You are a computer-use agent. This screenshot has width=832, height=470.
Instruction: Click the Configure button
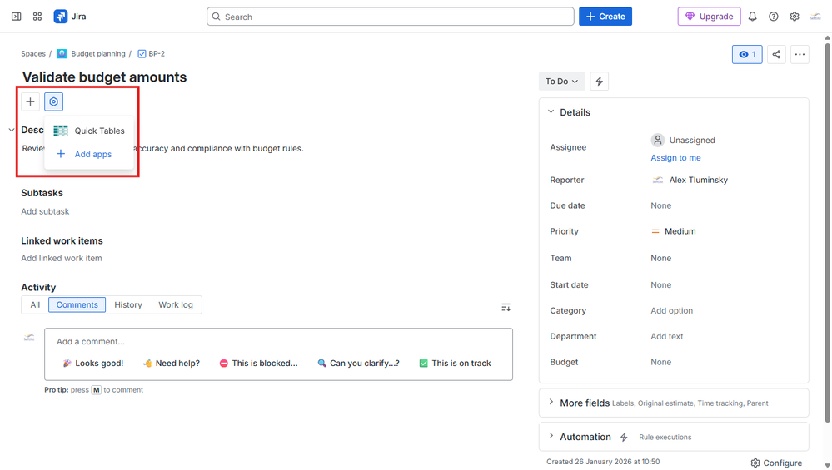(x=776, y=463)
